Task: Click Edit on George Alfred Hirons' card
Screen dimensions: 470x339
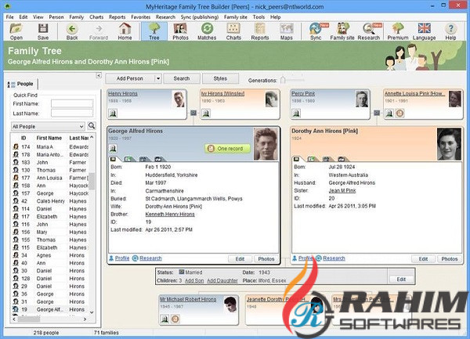Action: (240, 258)
